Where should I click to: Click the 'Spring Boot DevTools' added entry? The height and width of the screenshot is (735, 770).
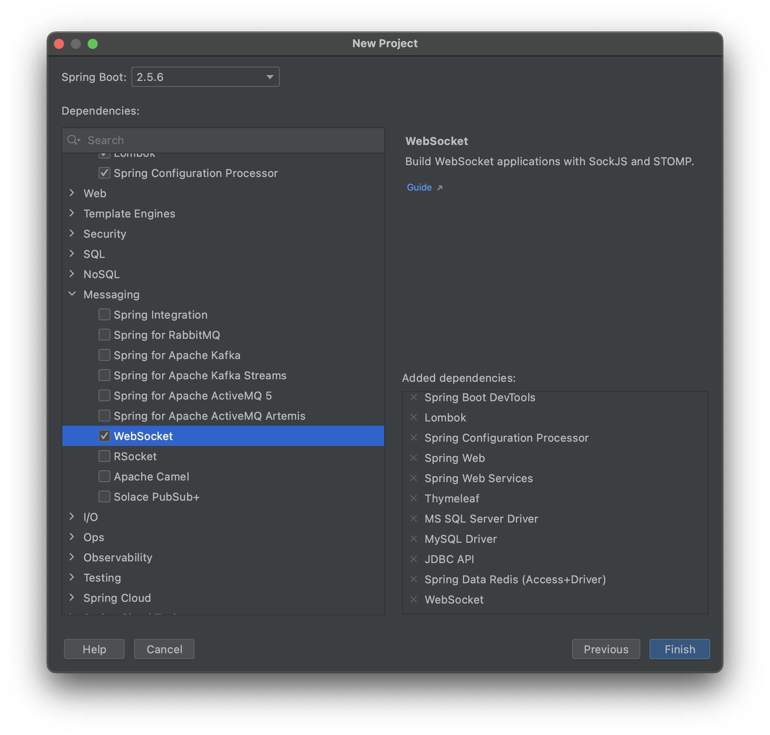(x=480, y=397)
